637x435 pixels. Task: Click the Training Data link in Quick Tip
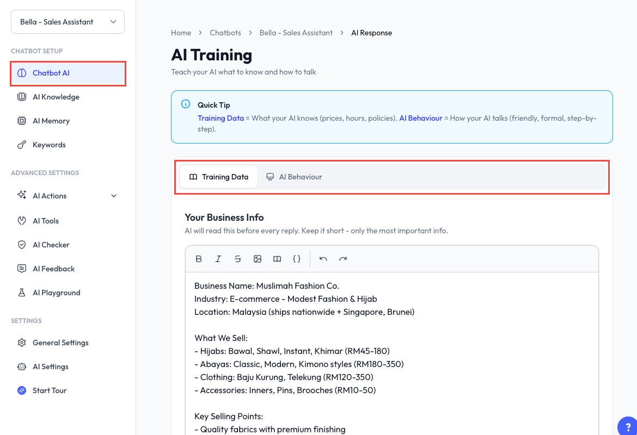tap(220, 118)
